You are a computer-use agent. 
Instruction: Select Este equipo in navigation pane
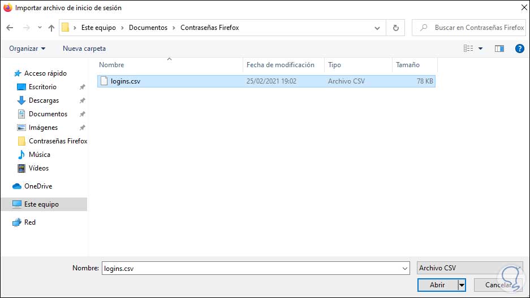coord(41,204)
